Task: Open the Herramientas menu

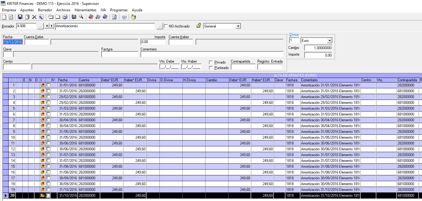Action: (x=85, y=10)
